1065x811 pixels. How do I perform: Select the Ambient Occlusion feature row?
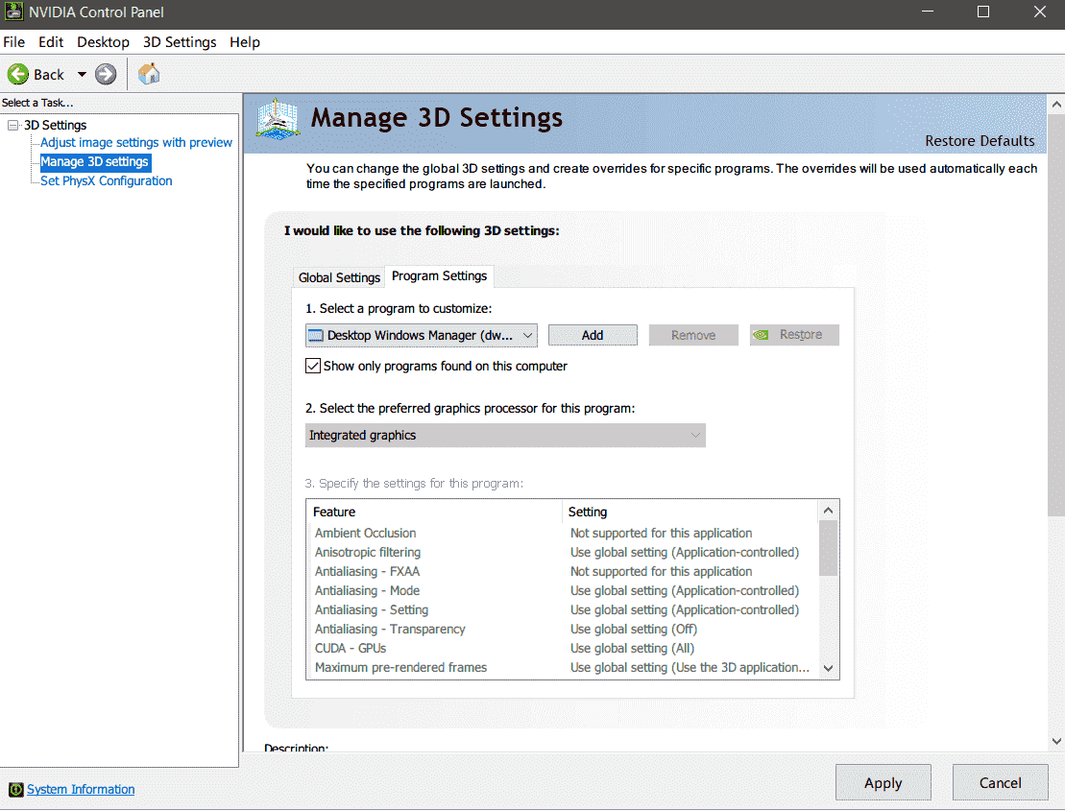pyautogui.click(x=563, y=533)
